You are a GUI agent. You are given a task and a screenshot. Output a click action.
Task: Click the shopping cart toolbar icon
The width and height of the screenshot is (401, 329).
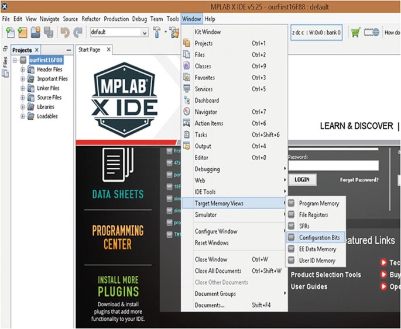tap(354, 32)
